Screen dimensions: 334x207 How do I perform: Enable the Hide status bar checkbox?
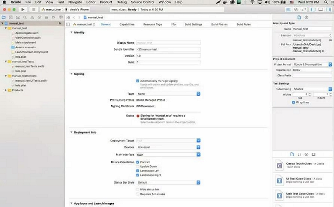click(138, 189)
